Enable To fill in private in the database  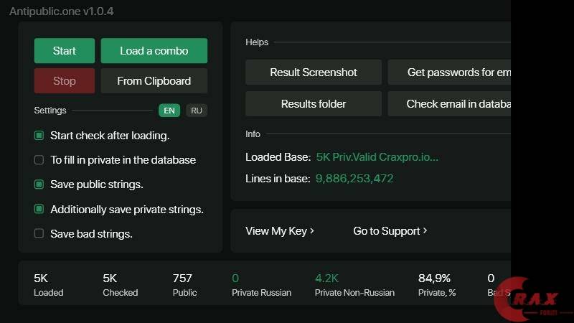pyautogui.click(x=39, y=160)
